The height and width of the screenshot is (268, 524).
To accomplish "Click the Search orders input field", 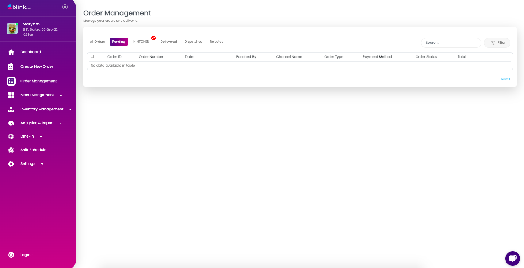I will [x=451, y=43].
